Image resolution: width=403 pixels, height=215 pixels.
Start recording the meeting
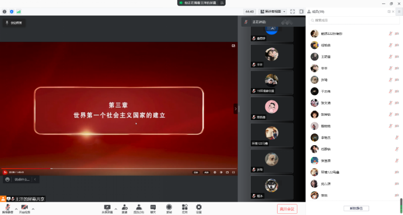(169, 209)
